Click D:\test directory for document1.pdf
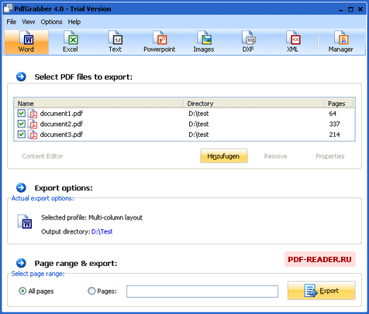The height and width of the screenshot is (314, 369). tap(198, 114)
